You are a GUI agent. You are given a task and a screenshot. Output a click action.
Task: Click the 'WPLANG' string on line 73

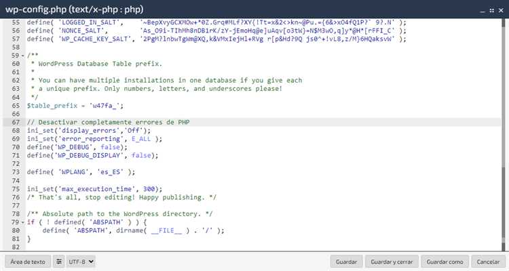coord(75,172)
